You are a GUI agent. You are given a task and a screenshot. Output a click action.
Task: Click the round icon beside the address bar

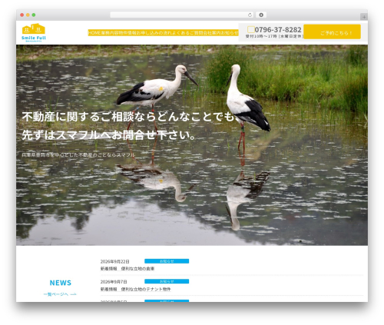(x=261, y=15)
